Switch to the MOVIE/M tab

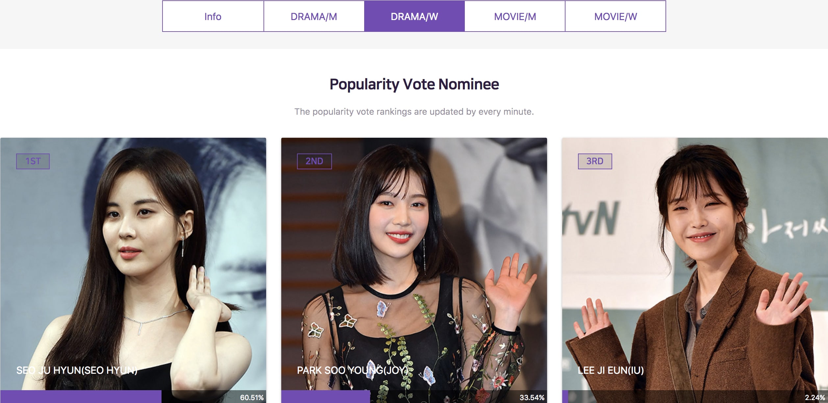click(515, 16)
